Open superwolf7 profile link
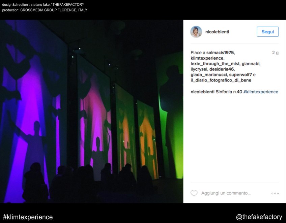The width and height of the screenshot is (286, 223). pos(240,75)
